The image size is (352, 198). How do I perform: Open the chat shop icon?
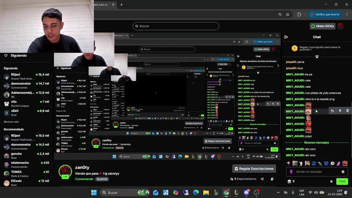(289, 181)
